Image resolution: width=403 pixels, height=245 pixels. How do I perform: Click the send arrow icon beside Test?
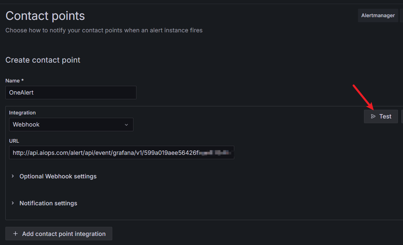(x=373, y=116)
